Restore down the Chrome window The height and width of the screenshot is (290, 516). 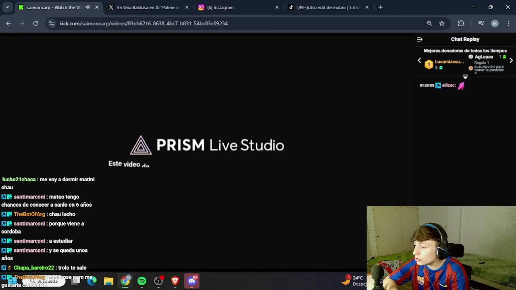[491, 7]
